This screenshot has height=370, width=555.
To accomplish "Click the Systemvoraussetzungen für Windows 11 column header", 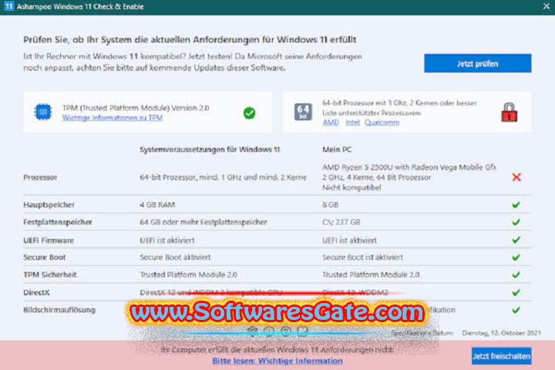I will 210,150.
